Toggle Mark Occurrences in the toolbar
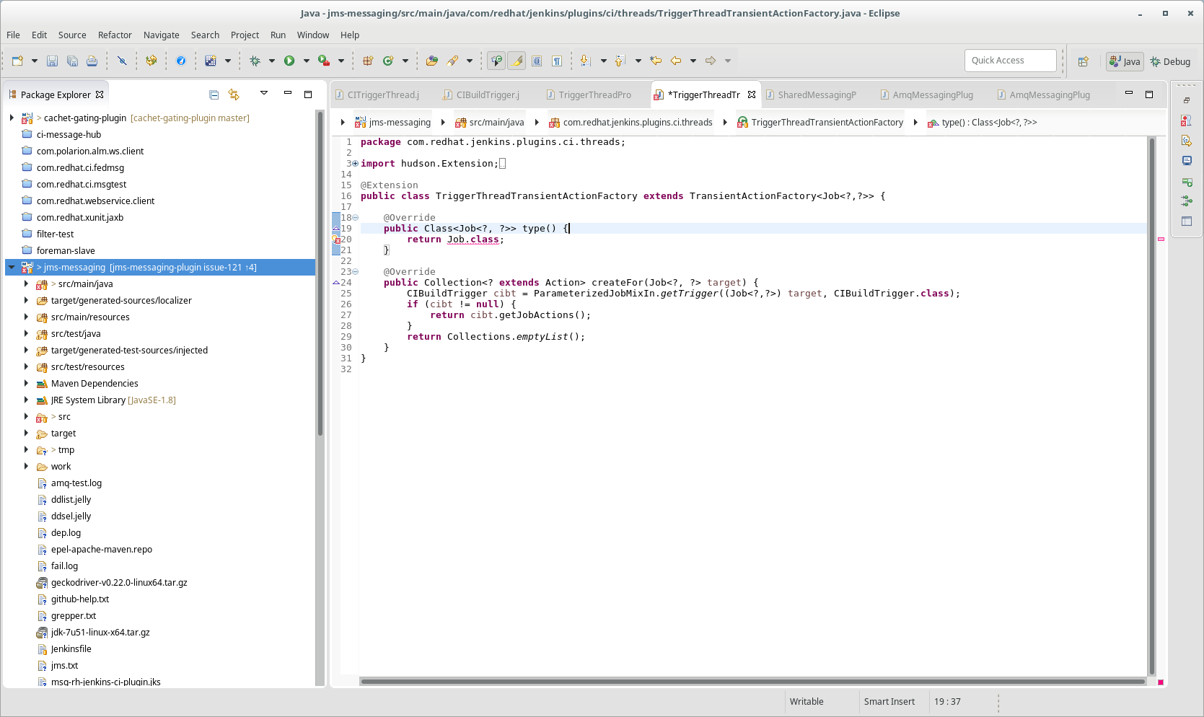Viewport: 1204px width, 717px height. tap(496, 61)
